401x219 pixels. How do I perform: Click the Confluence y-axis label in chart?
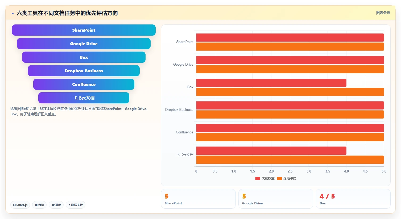coord(184,132)
